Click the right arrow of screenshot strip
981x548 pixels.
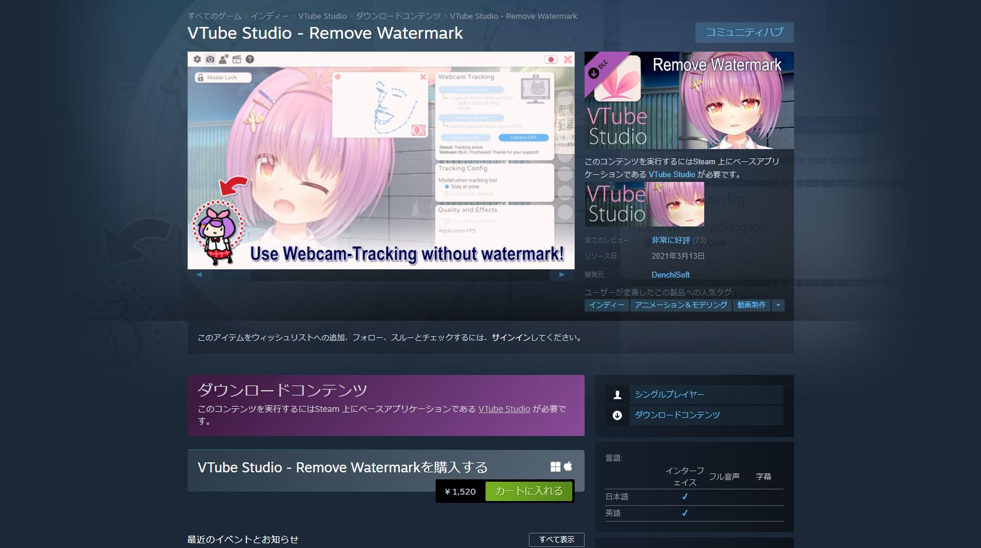(562, 275)
